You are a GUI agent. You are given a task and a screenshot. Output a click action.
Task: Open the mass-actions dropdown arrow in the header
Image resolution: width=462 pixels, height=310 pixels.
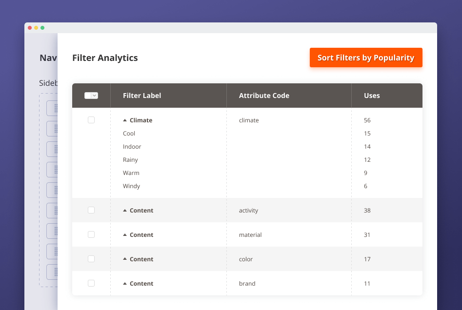(x=95, y=96)
